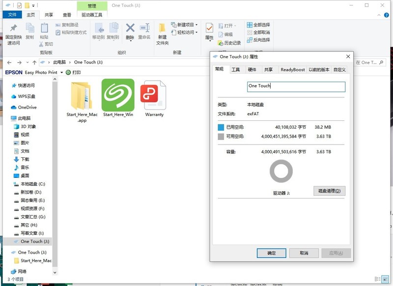
Task: Open New item dropdown
Action: 185,25
